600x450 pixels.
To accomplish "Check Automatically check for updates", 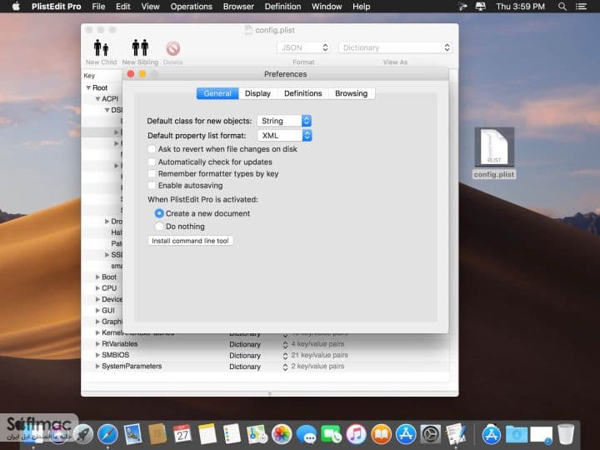I will pos(152,162).
